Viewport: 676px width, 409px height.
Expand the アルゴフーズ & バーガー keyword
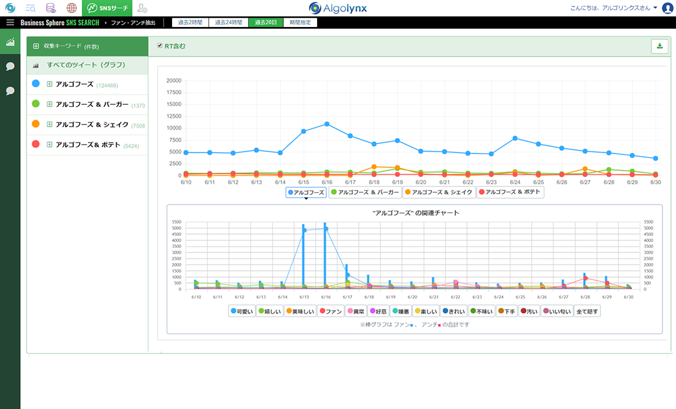point(50,104)
